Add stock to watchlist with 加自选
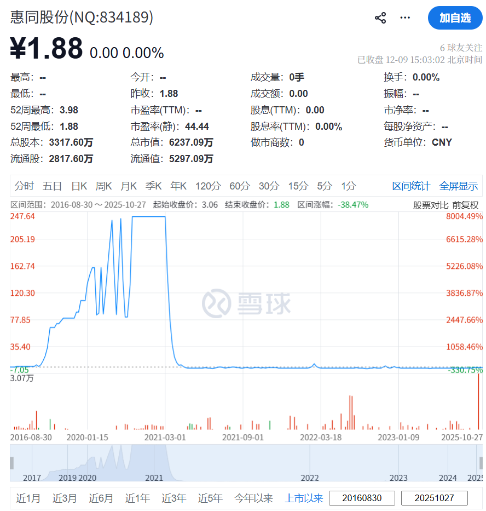 pos(455,18)
